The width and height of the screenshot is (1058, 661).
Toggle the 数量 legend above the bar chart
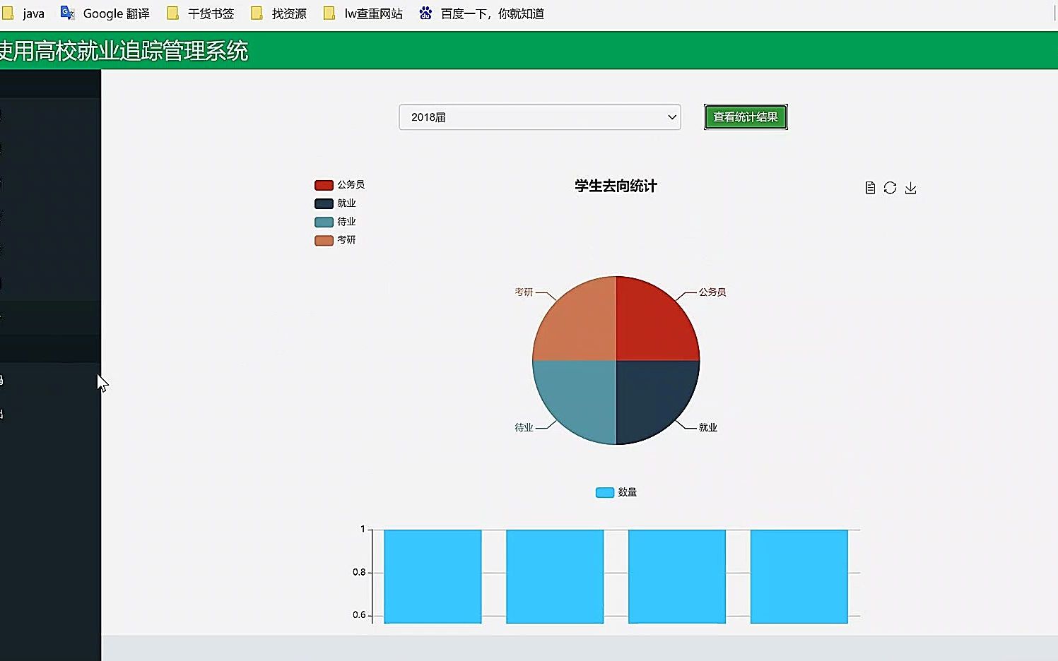615,492
